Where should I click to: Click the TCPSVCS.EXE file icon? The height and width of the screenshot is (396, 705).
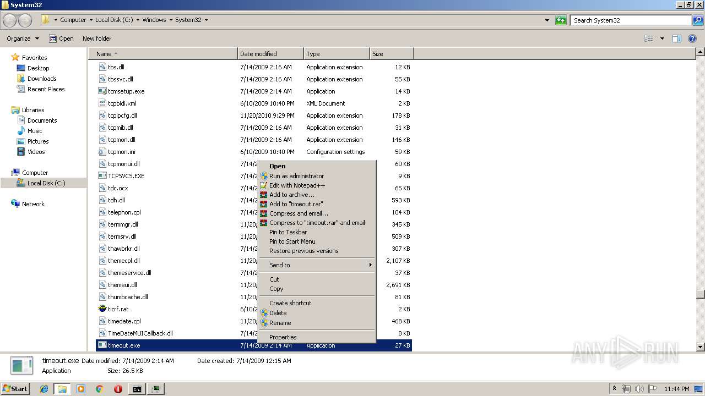[x=102, y=176]
